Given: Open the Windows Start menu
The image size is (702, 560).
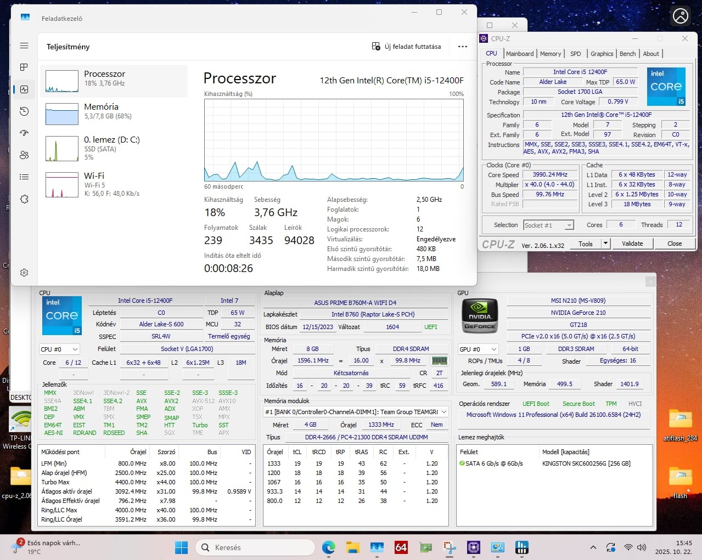Looking at the screenshot, I should click(181, 547).
